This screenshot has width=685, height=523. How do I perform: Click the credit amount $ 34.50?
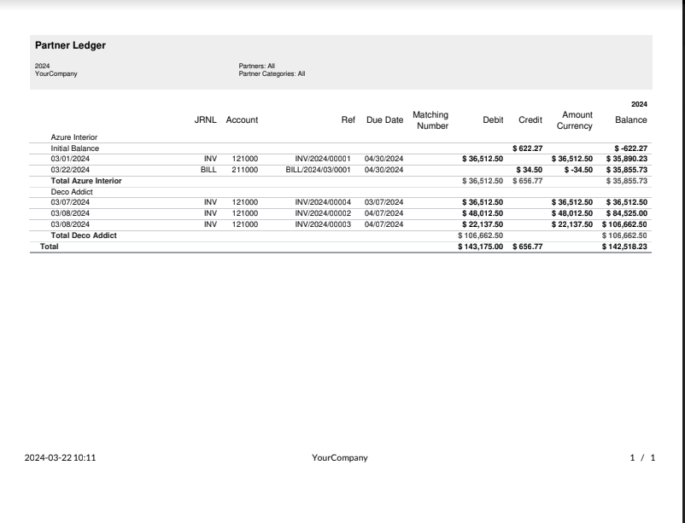tap(530, 170)
